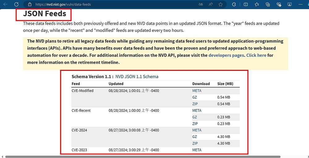Open the Collections icon
309x158 pixels.
[x=268, y=4]
